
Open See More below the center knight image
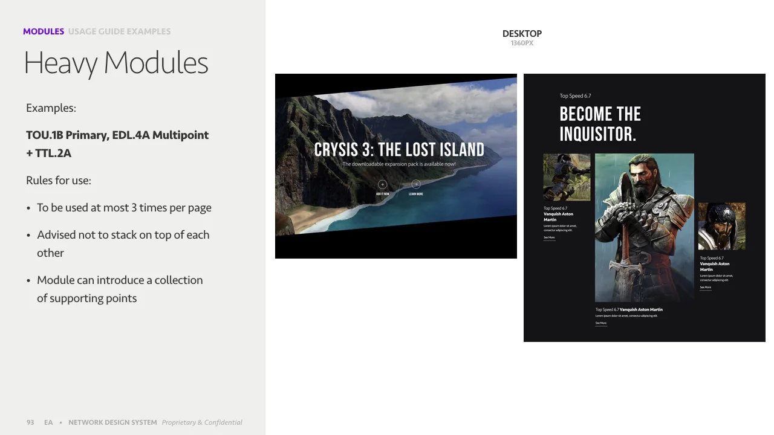pos(600,323)
